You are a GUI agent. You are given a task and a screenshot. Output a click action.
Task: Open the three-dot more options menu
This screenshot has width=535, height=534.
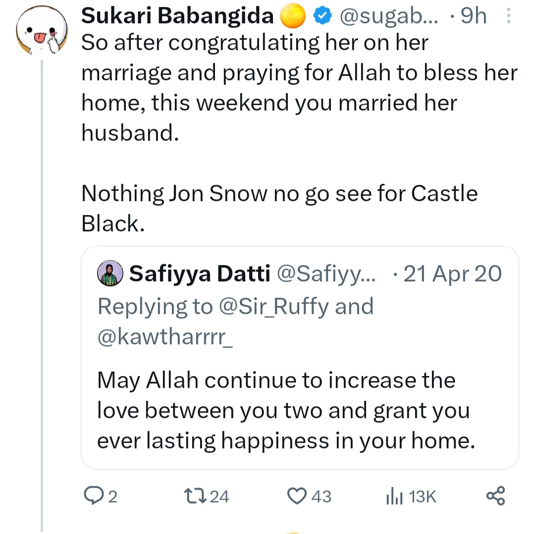508,17
